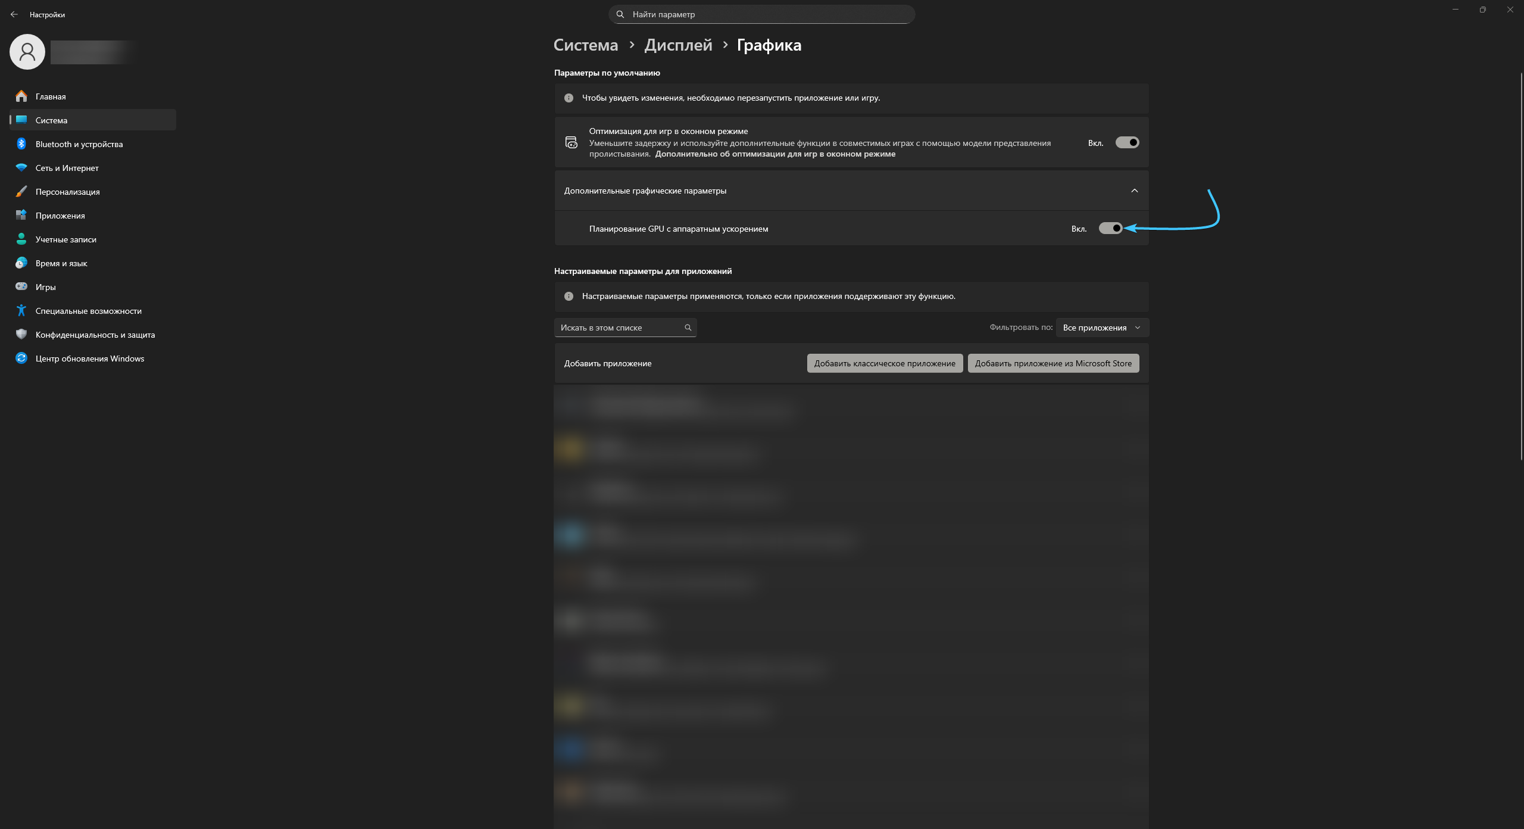
Task: Click the Privacy and security shield icon
Action: [21, 334]
